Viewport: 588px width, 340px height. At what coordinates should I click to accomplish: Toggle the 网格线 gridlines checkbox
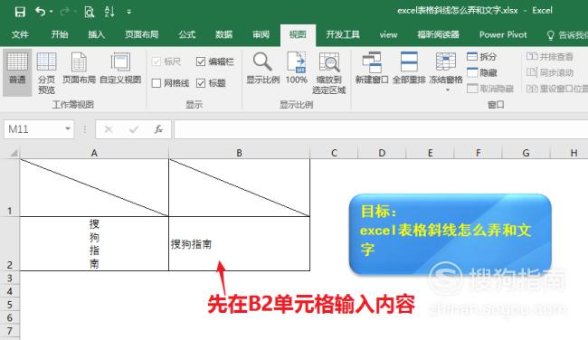click(x=156, y=83)
